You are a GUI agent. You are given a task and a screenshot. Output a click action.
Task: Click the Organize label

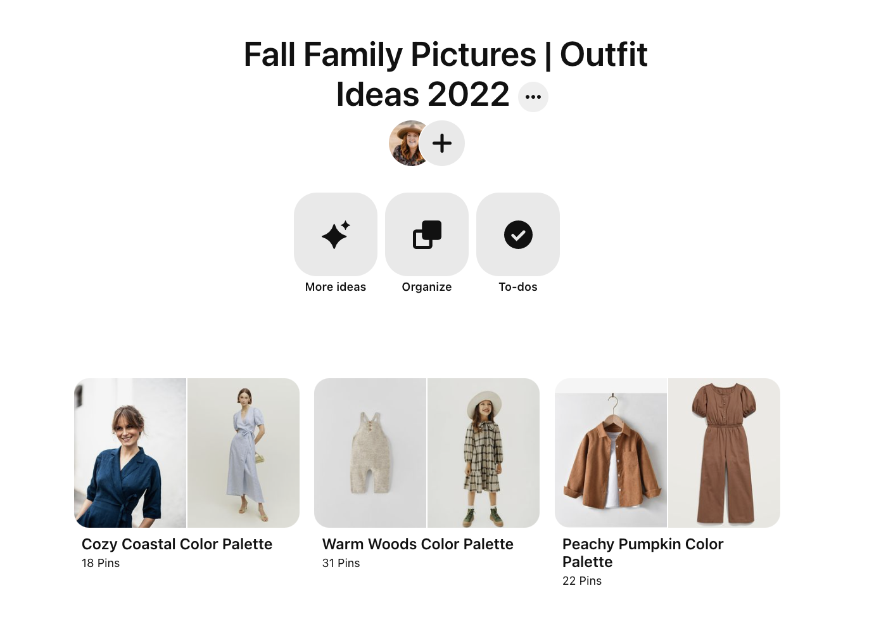click(427, 287)
